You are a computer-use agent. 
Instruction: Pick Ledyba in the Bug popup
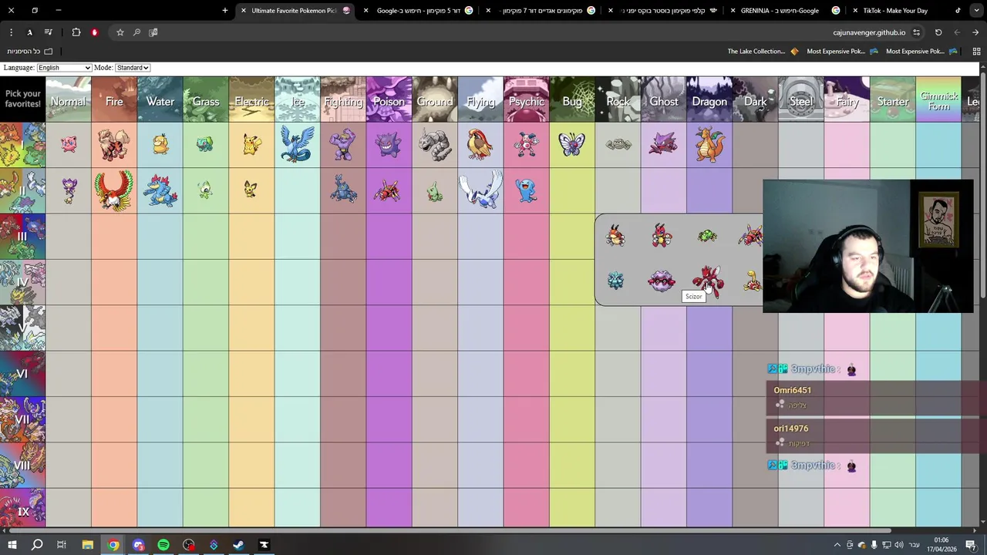[615, 236]
